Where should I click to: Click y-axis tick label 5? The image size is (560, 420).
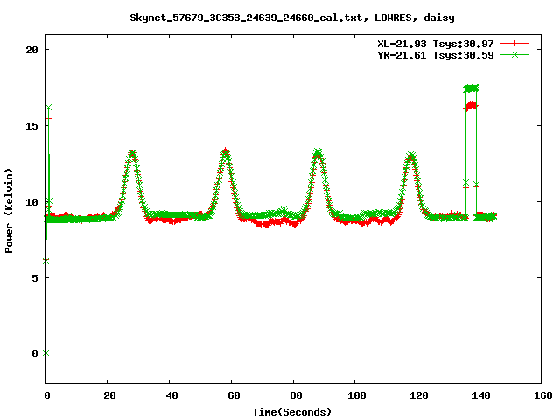tap(35, 277)
